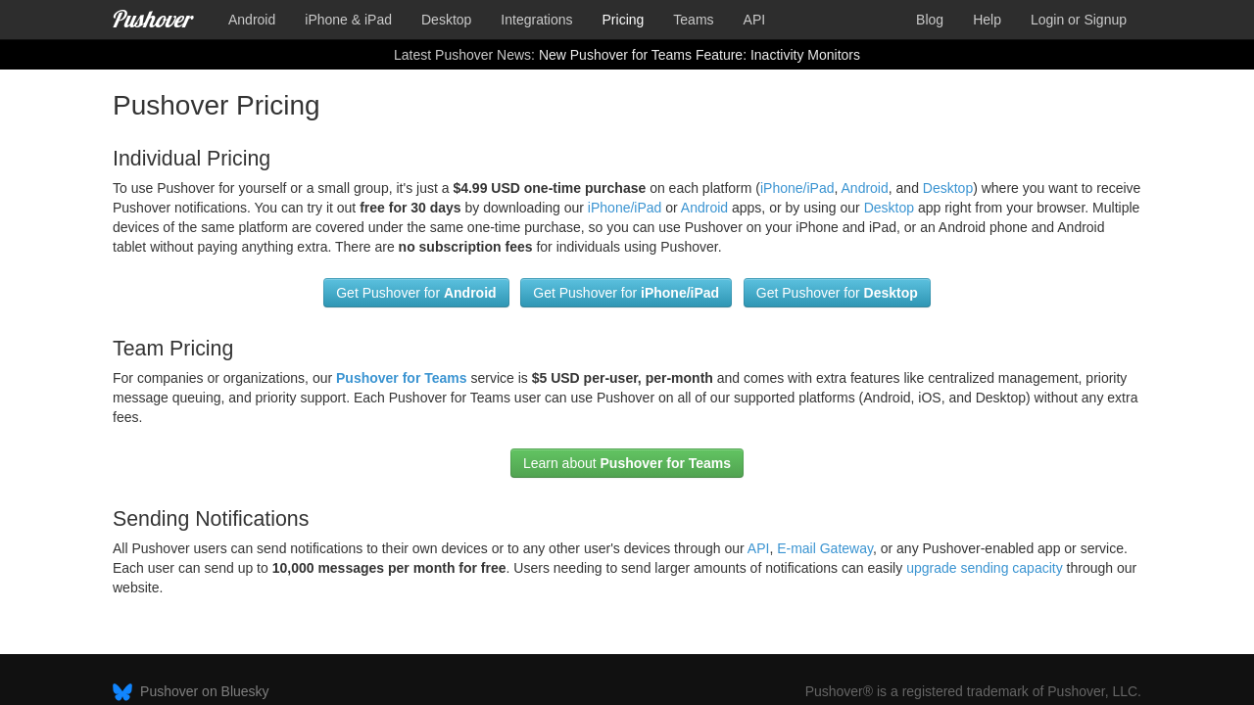Viewport: 1254px width, 705px height.
Task: Open the Android nav menu item
Action: 252,20
